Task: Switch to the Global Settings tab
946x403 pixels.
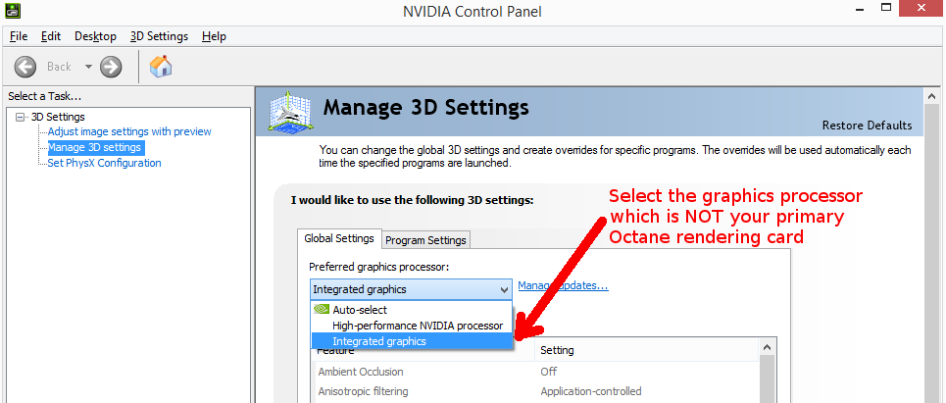Action: (339, 238)
